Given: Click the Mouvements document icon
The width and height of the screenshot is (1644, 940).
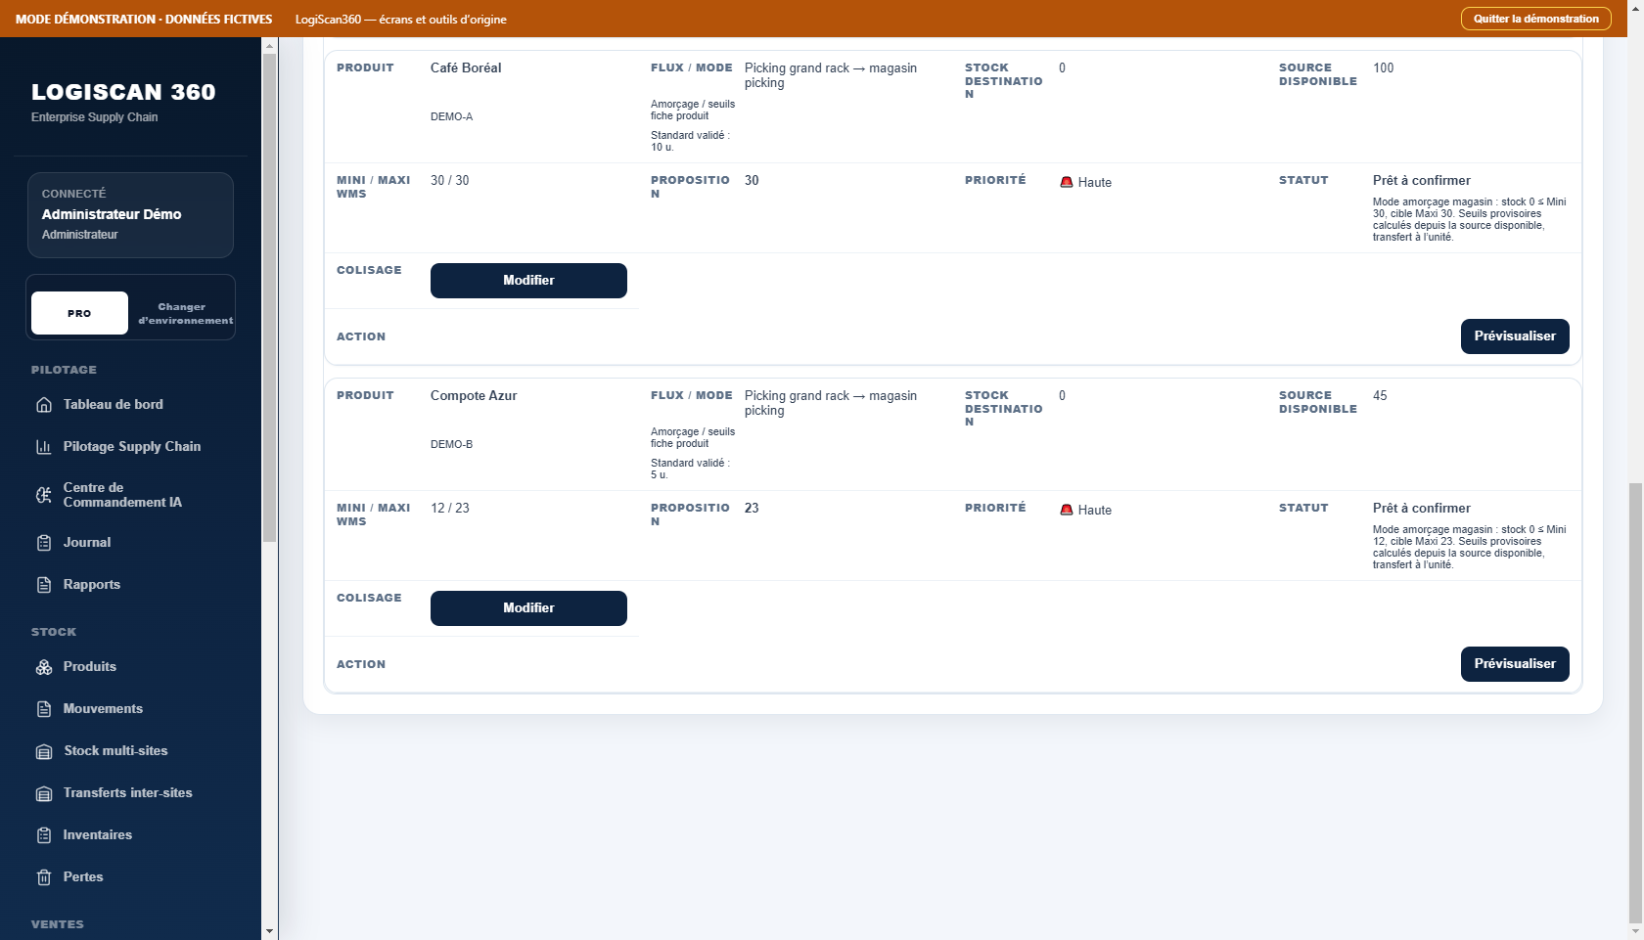Looking at the screenshot, I should pos(44,709).
